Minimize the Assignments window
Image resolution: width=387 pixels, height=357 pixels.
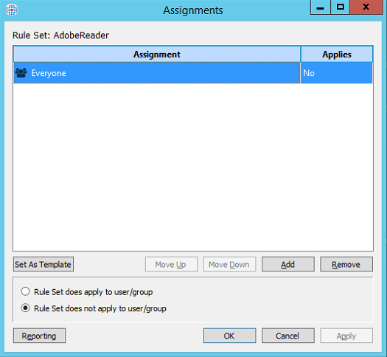click(321, 7)
